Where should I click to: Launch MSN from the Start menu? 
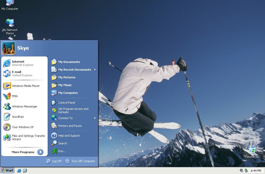pos(24,96)
